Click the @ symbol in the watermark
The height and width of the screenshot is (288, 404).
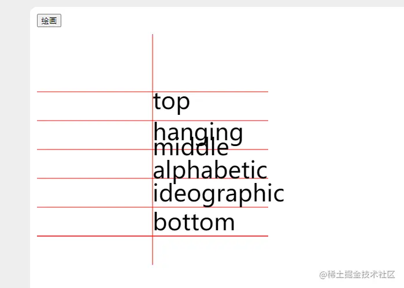tap(323, 274)
